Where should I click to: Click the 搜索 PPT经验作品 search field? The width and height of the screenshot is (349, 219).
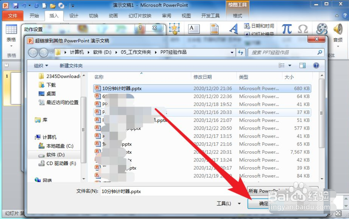pyautogui.click(x=286, y=52)
